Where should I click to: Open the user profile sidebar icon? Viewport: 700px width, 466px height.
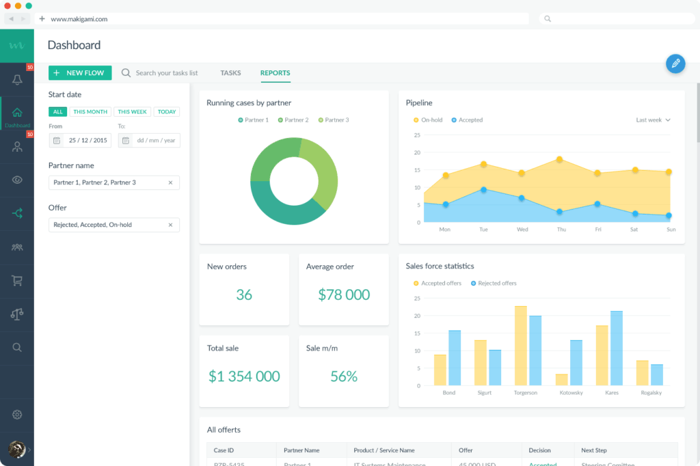coord(17,146)
